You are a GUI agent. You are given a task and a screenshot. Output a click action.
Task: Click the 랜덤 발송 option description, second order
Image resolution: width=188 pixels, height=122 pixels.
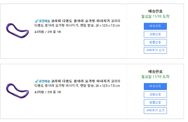click(87, 86)
